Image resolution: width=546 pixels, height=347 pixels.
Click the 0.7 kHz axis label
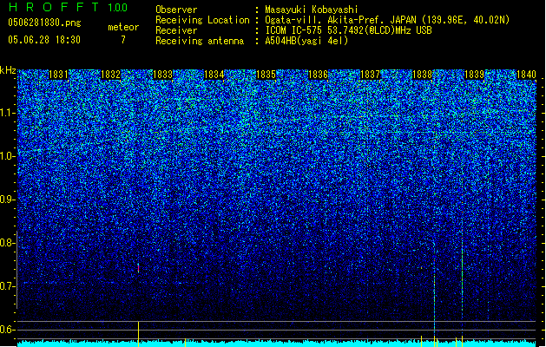(7, 286)
